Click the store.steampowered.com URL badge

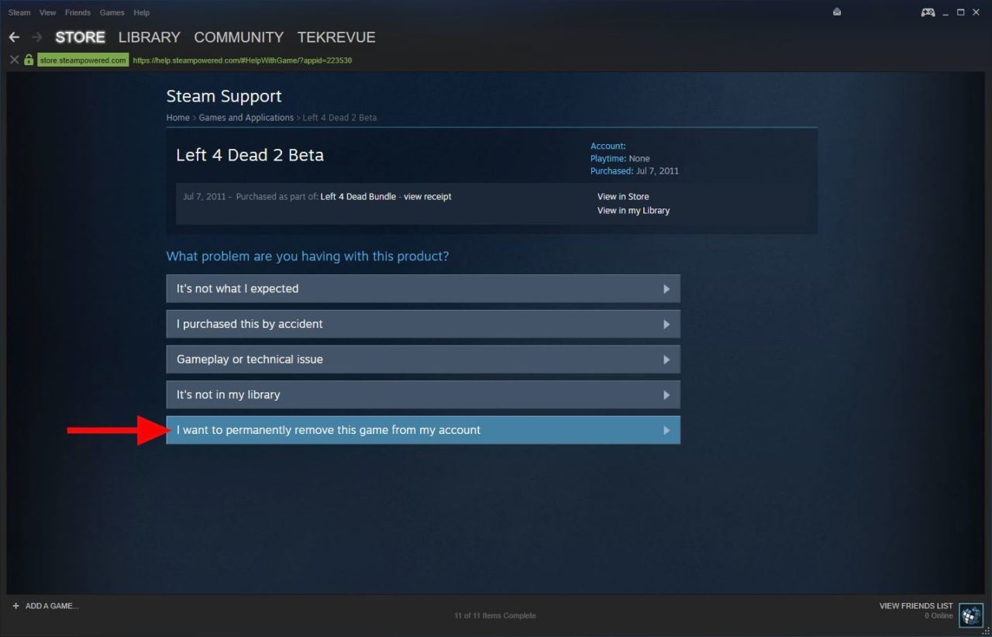pos(83,60)
